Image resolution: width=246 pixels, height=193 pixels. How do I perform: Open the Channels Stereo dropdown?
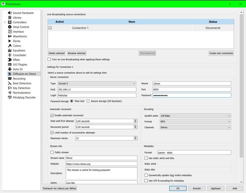pos(195,127)
